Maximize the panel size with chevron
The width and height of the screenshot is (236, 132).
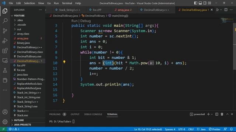point(228,114)
